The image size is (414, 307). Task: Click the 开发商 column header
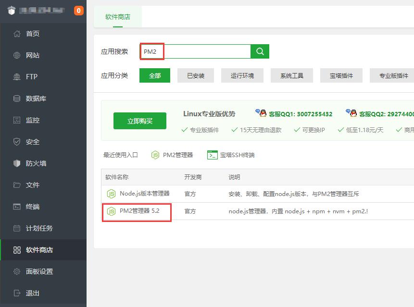click(x=193, y=177)
